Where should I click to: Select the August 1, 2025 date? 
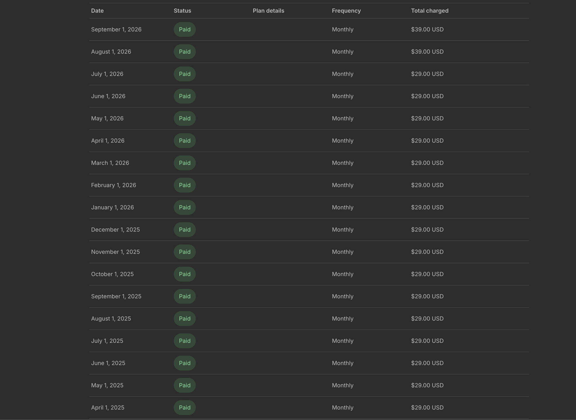coord(111,318)
